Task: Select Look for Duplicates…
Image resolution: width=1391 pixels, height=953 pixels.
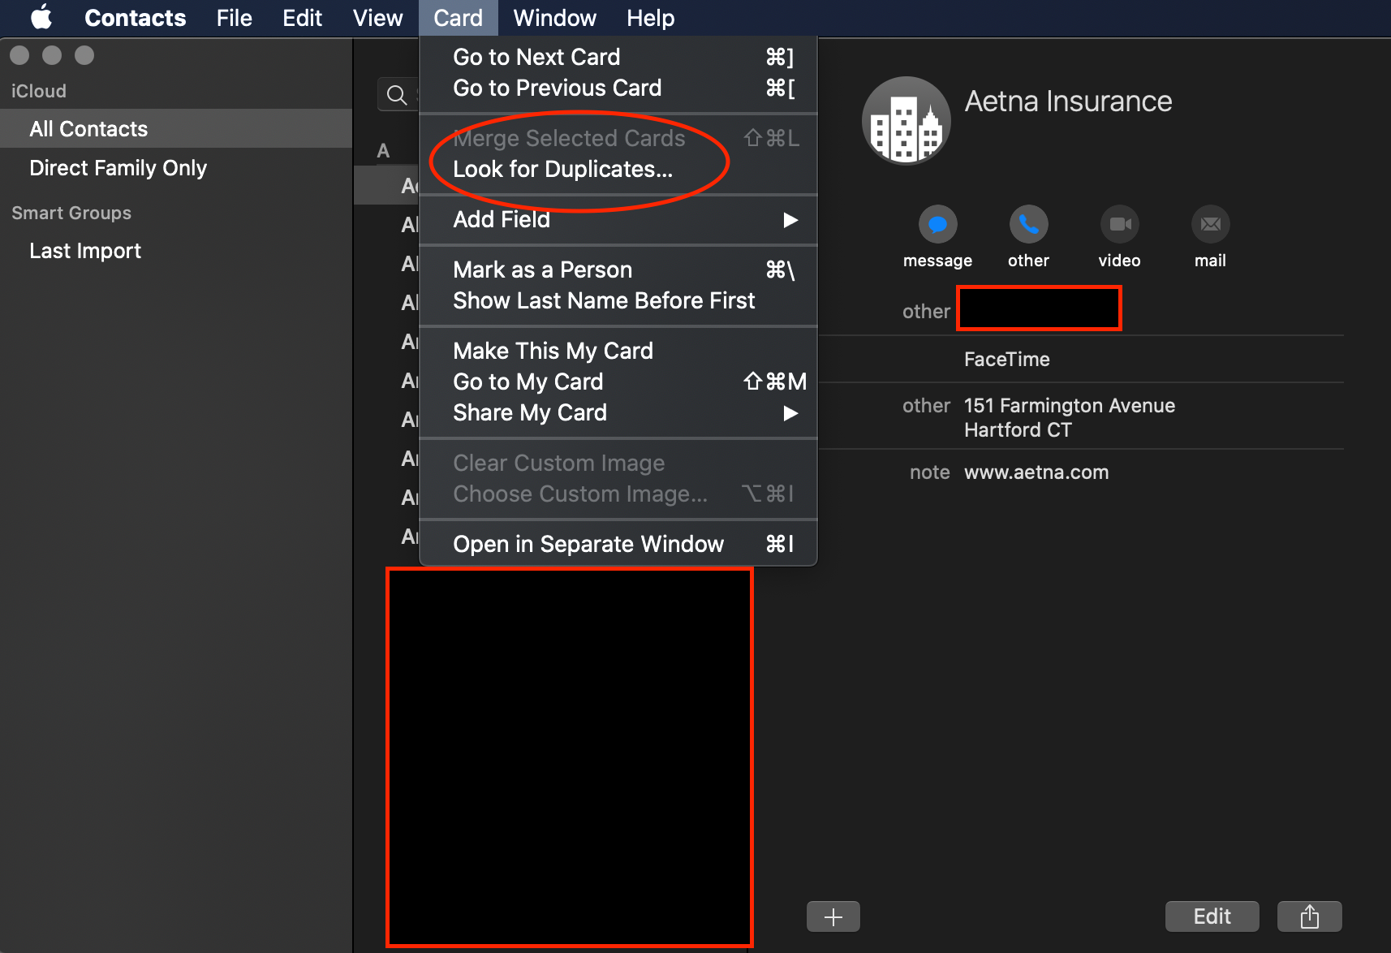Action: coord(618,169)
